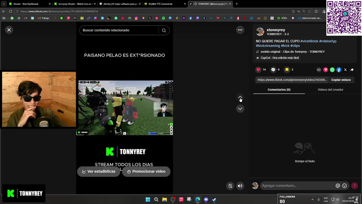Open the Instagram bookmark
Image resolution: width=362 pixels, height=204 pixels.
tap(136, 18)
